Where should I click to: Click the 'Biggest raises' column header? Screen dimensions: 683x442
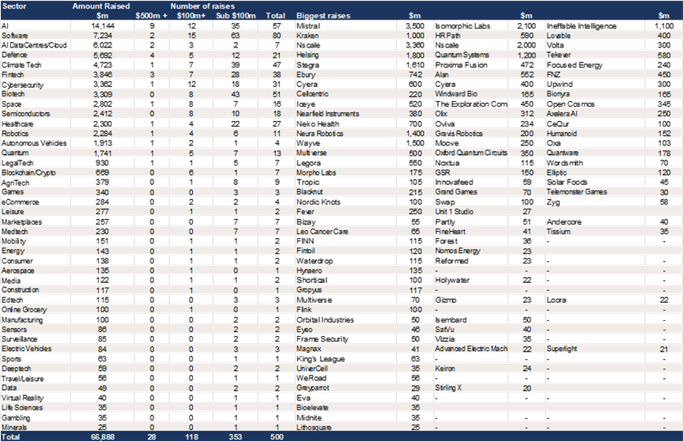pos(323,16)
